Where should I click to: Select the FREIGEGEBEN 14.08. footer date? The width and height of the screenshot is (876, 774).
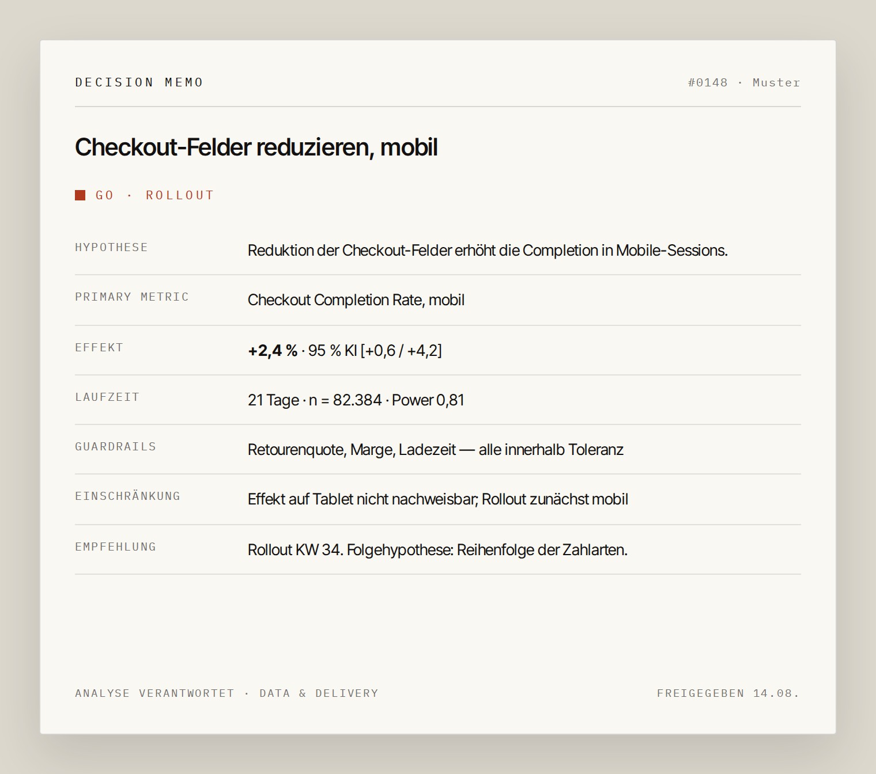pos(728,693)
